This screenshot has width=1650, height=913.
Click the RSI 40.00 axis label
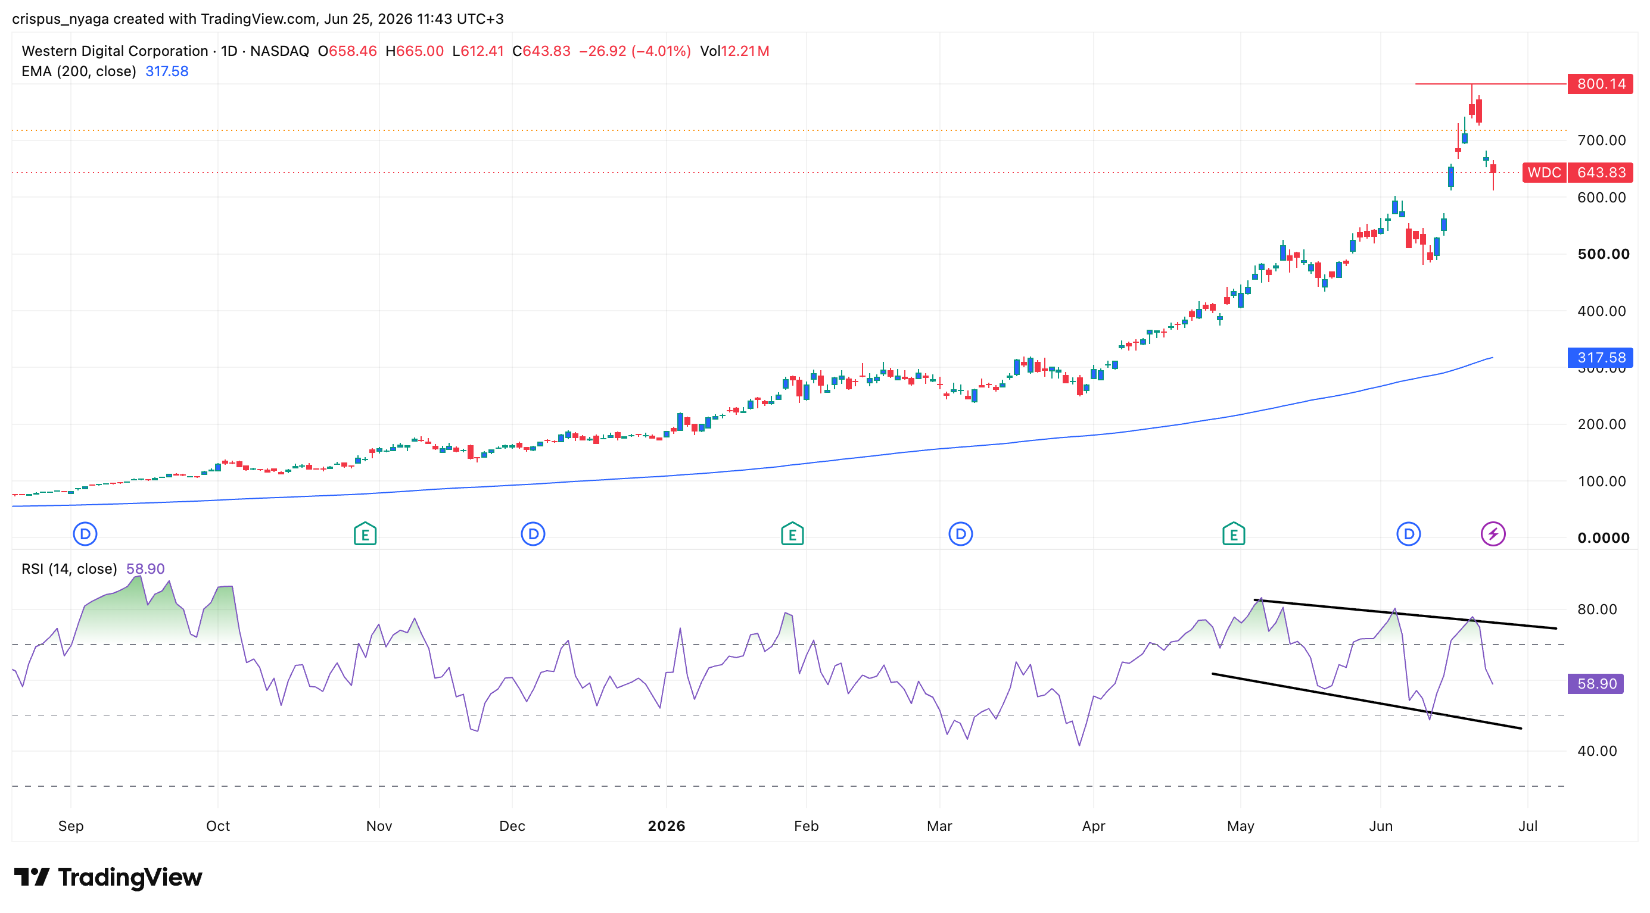[1597, 751]
